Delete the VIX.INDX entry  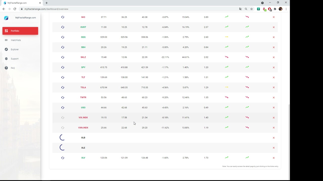coord(274,118)
